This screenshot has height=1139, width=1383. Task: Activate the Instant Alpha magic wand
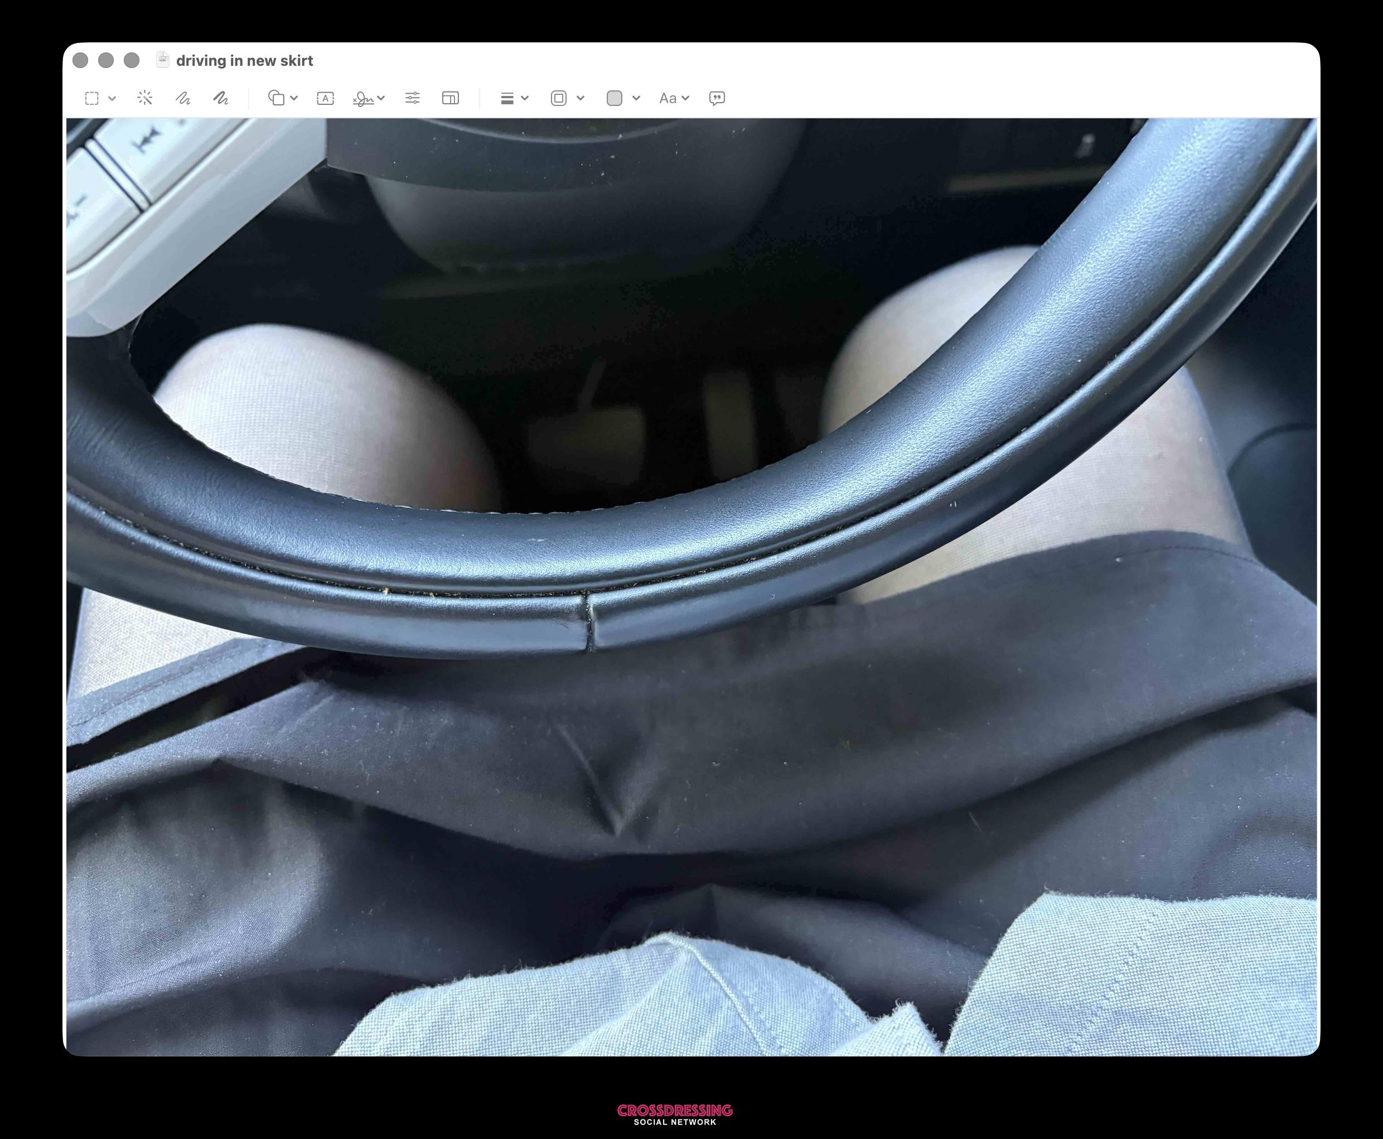(145, 98)
